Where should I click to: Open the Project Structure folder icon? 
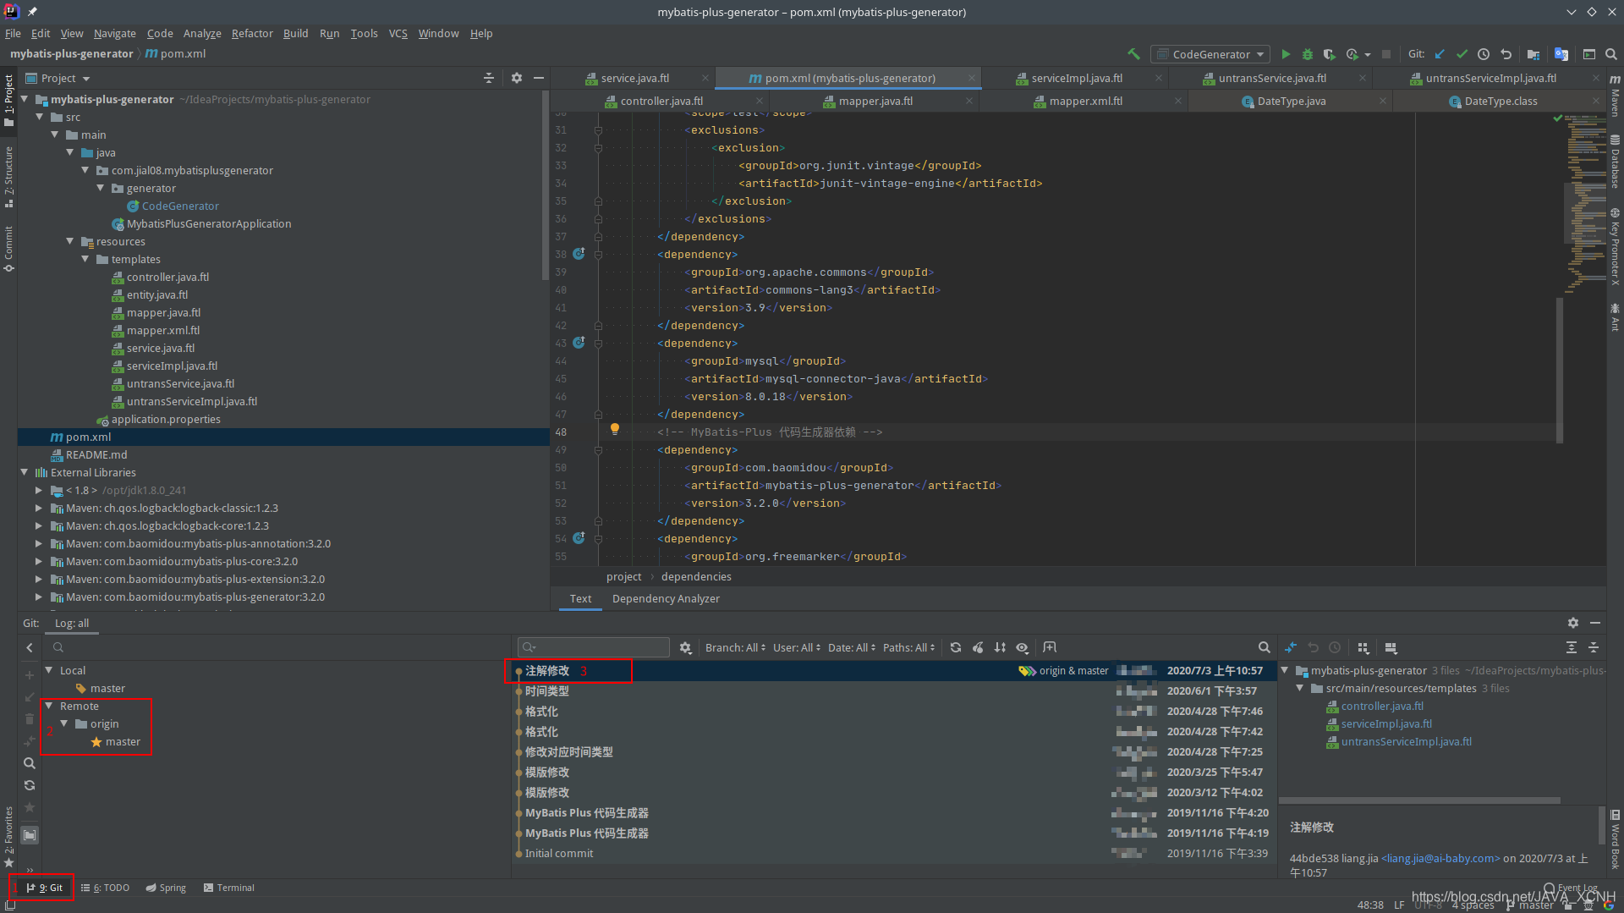click(1533, 54)
